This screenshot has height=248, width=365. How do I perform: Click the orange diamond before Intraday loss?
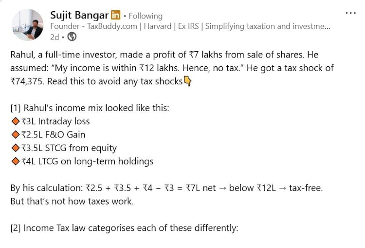15,121
